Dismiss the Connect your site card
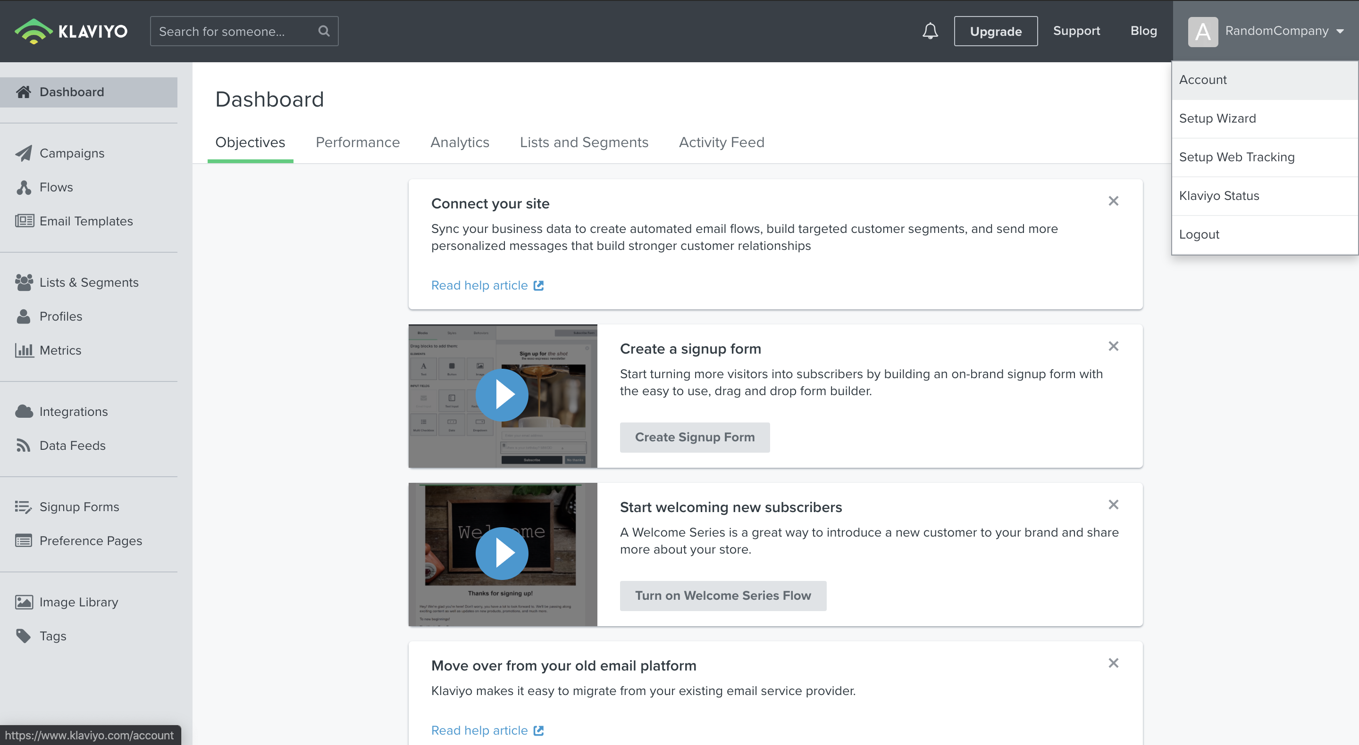Image resolution: width=1359 pixels, height=745 pixels. [x=1113, y=201]
